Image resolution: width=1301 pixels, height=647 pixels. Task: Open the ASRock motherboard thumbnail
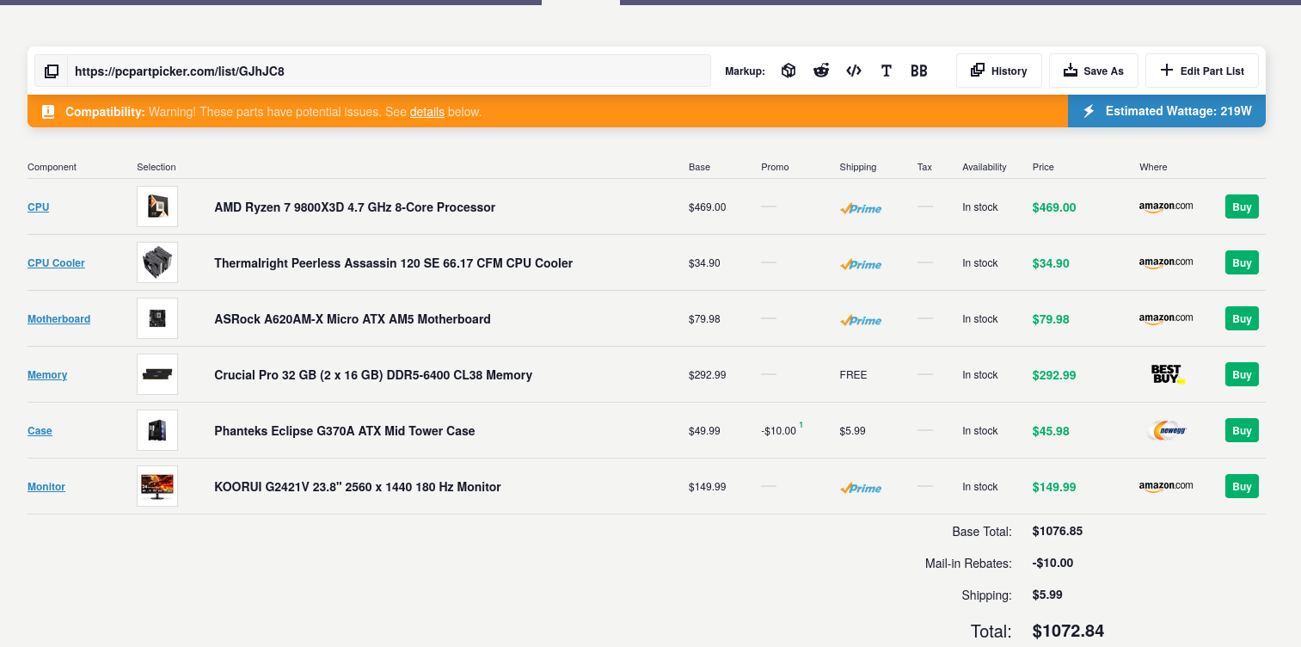tap(157, 318)
